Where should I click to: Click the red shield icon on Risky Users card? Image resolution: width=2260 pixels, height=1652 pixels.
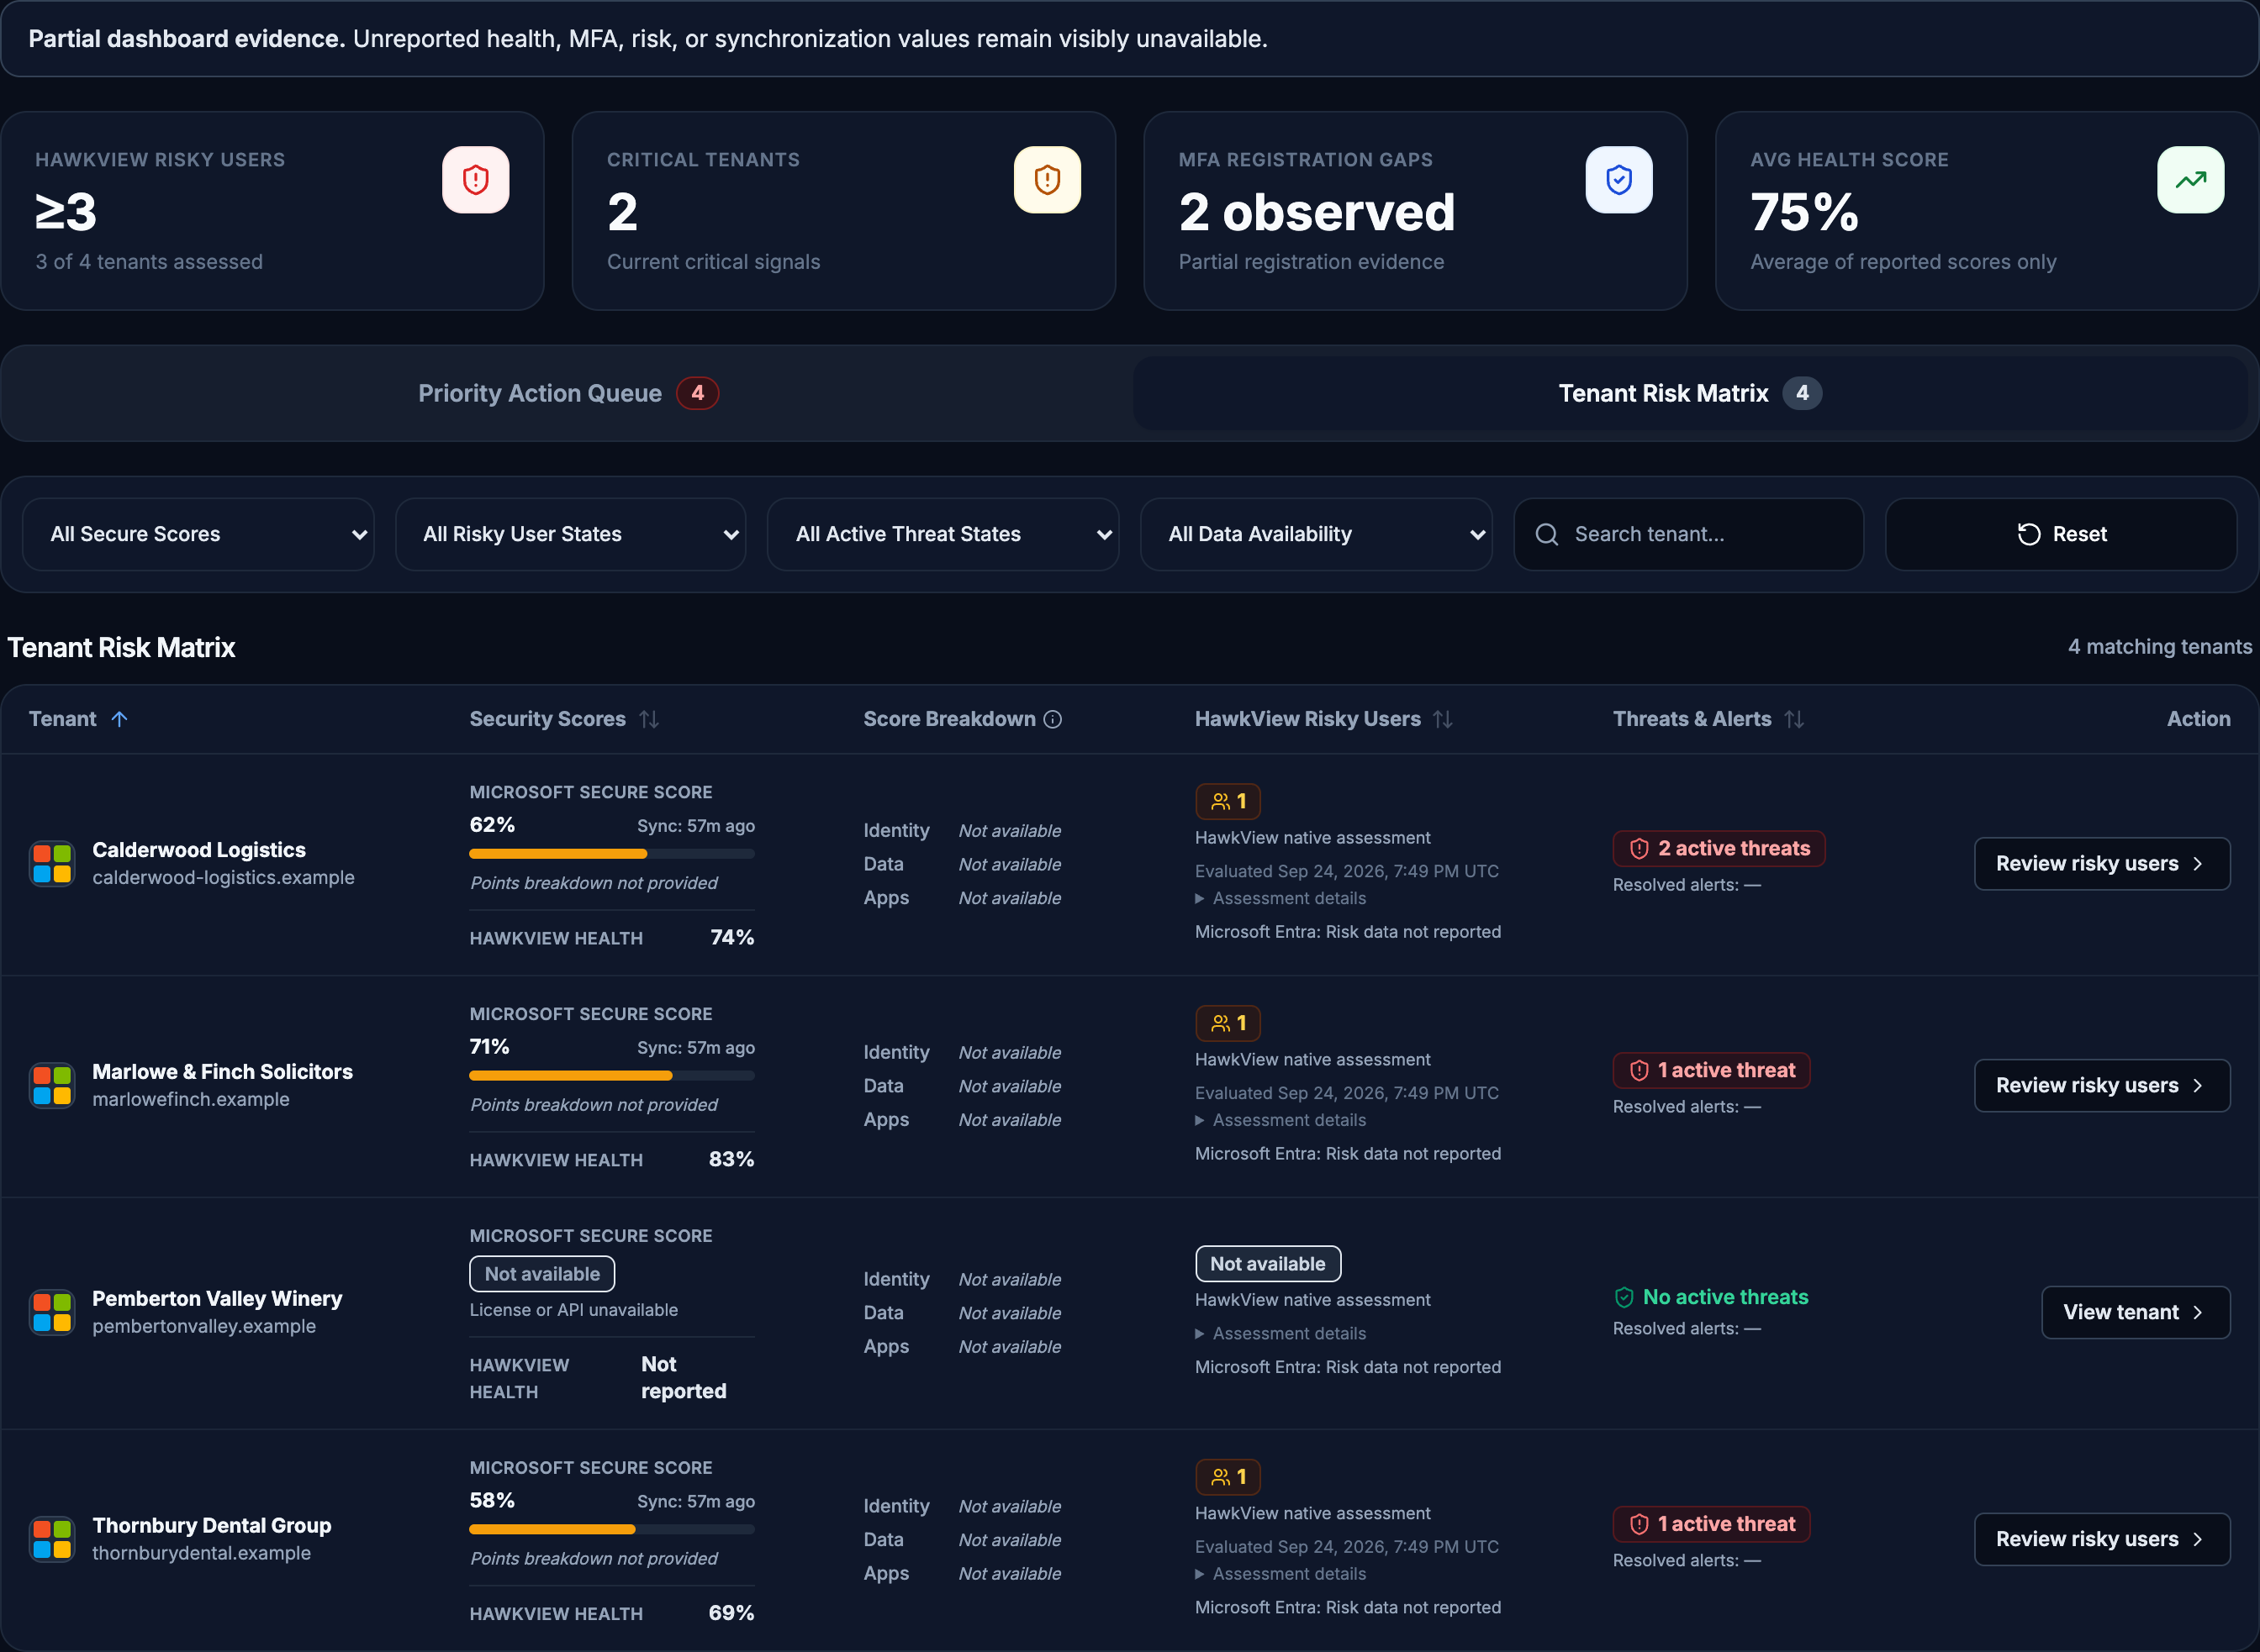pos(475,180)
